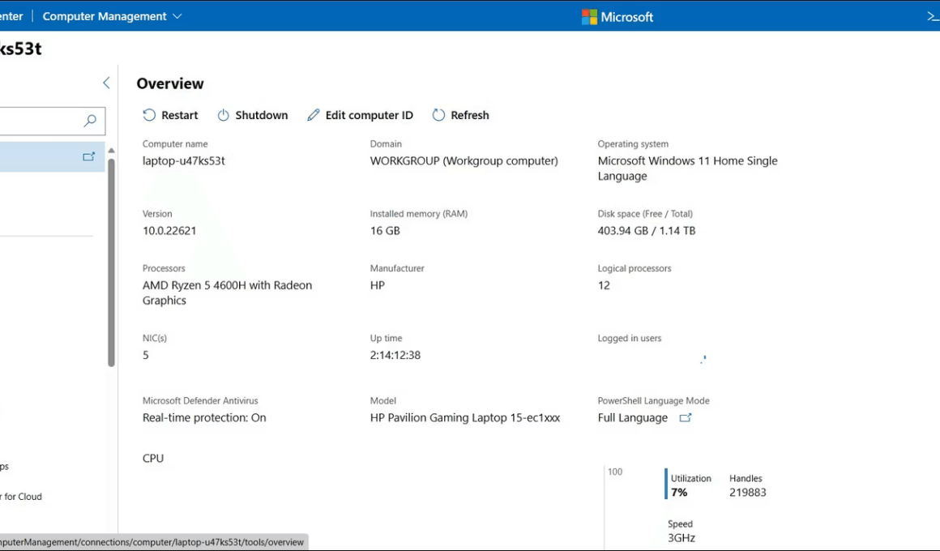Select up time value 2:14:12:38

tap(395, 355)
